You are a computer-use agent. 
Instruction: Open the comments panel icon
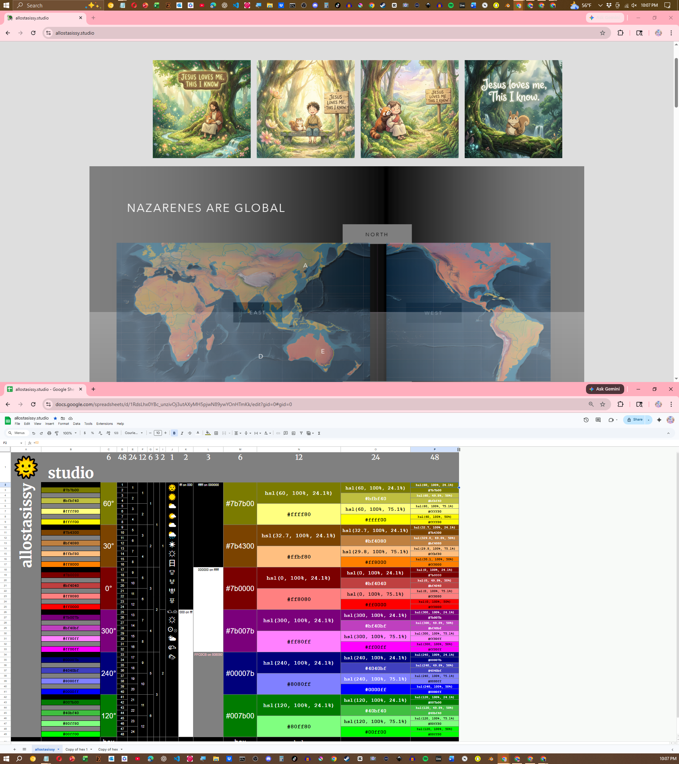click(598, 420)
